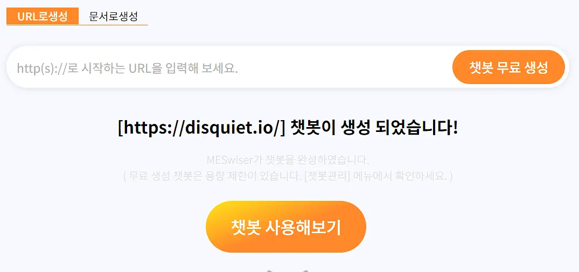
Task: Open the 문서로생성 tab
Action: coord(113,16)
